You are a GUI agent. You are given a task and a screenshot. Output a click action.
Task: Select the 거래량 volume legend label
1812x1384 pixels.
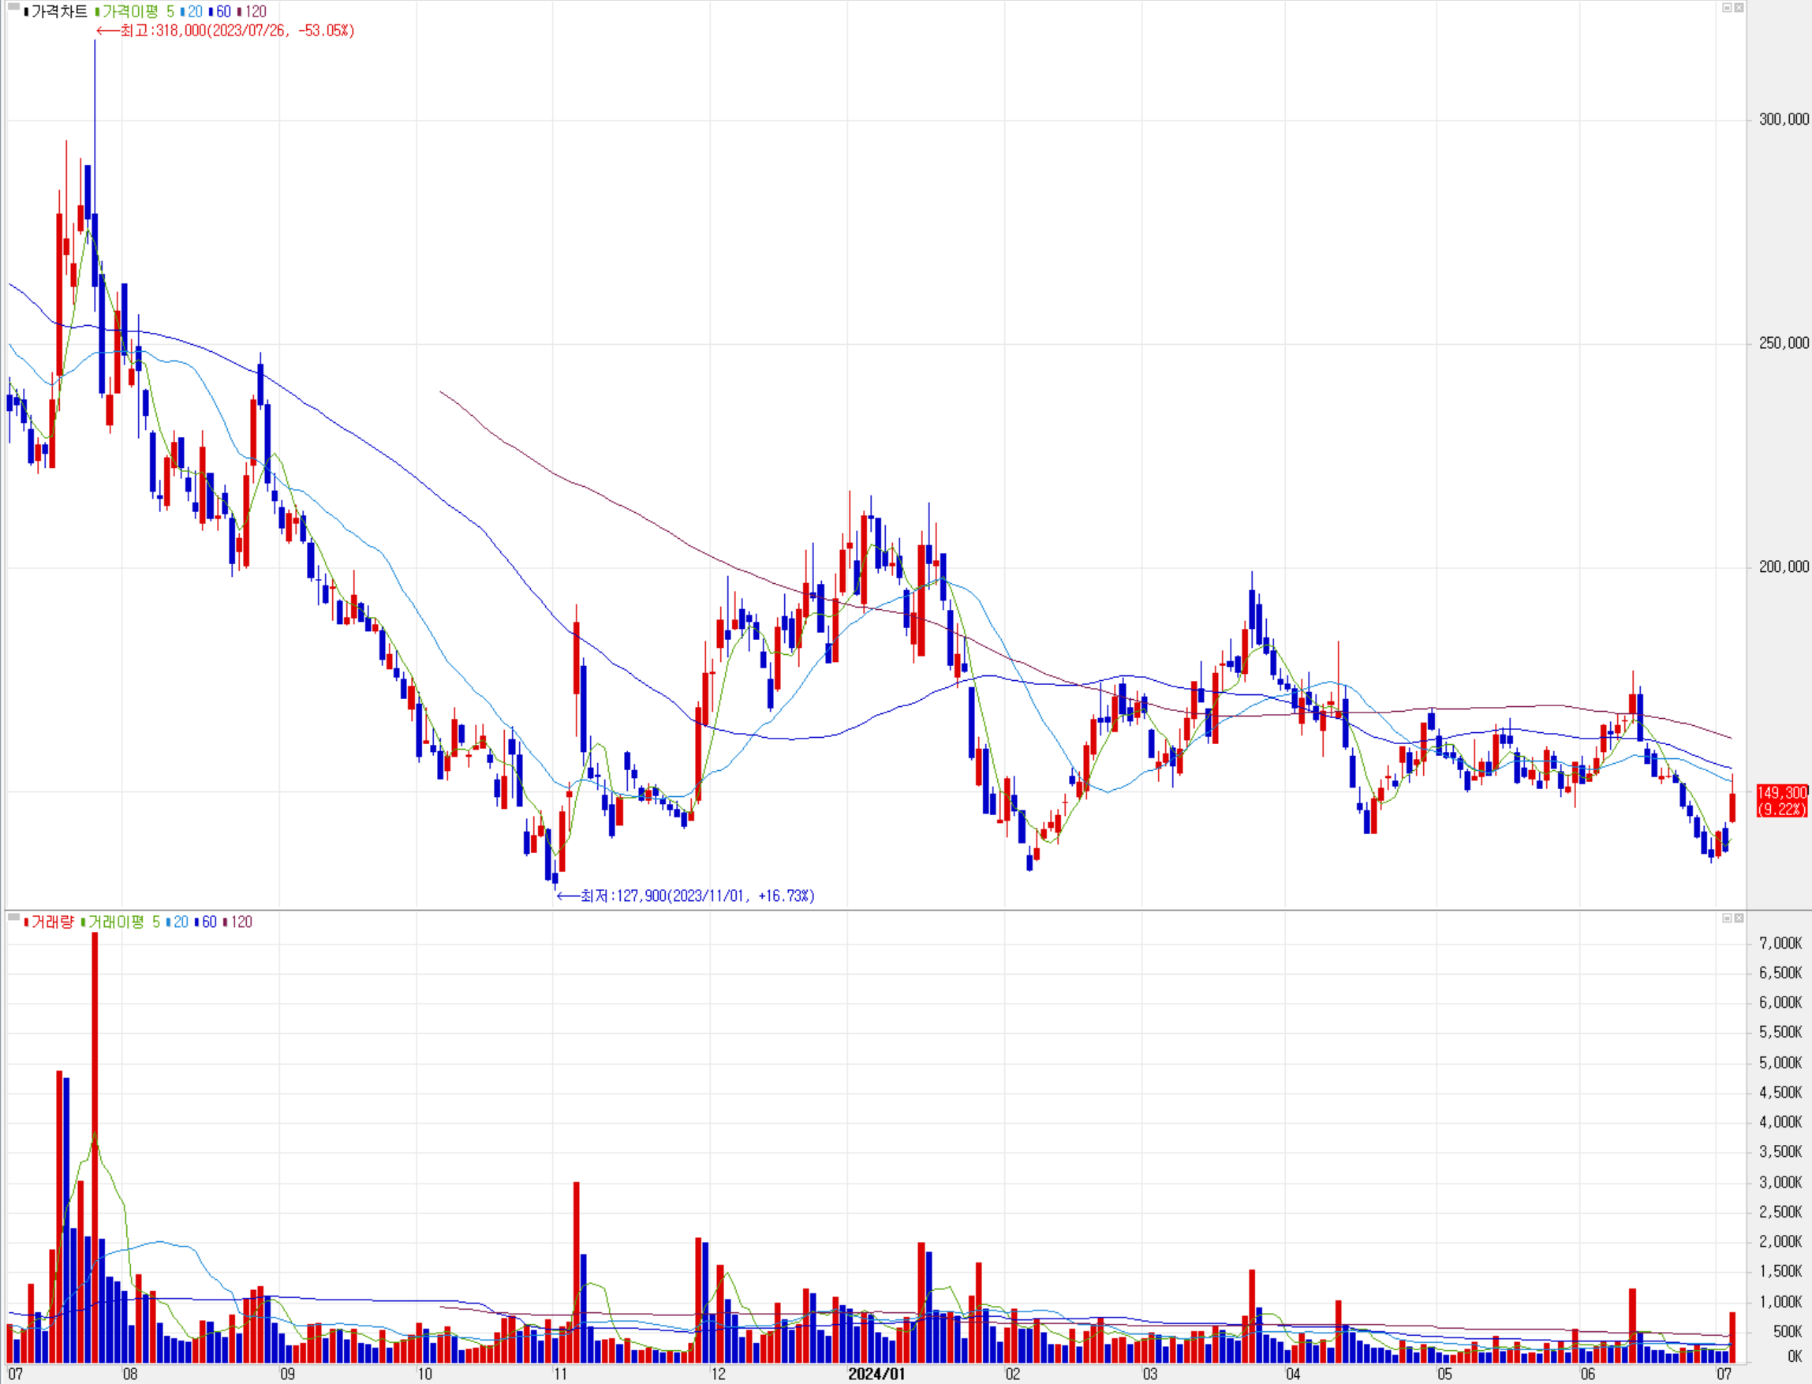pyautogui.click(x=52, y=922)
